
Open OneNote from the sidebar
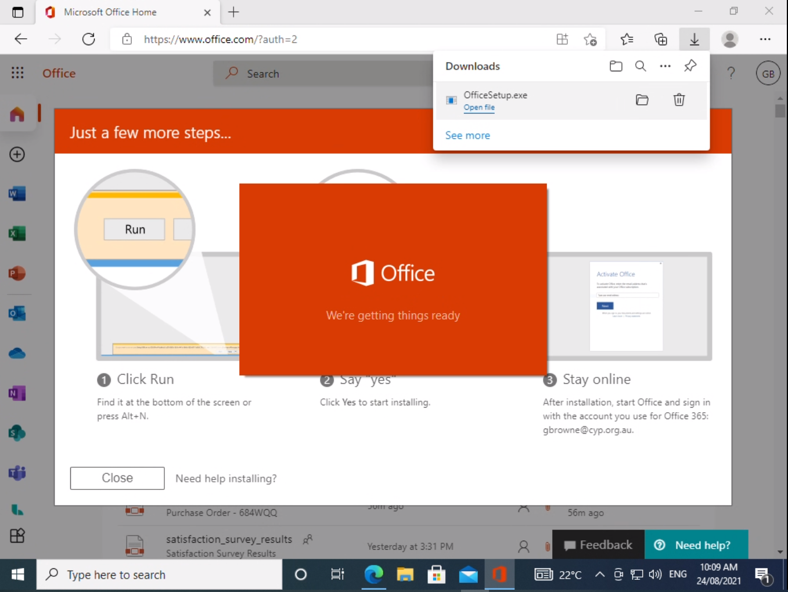(x=17, y=393)
